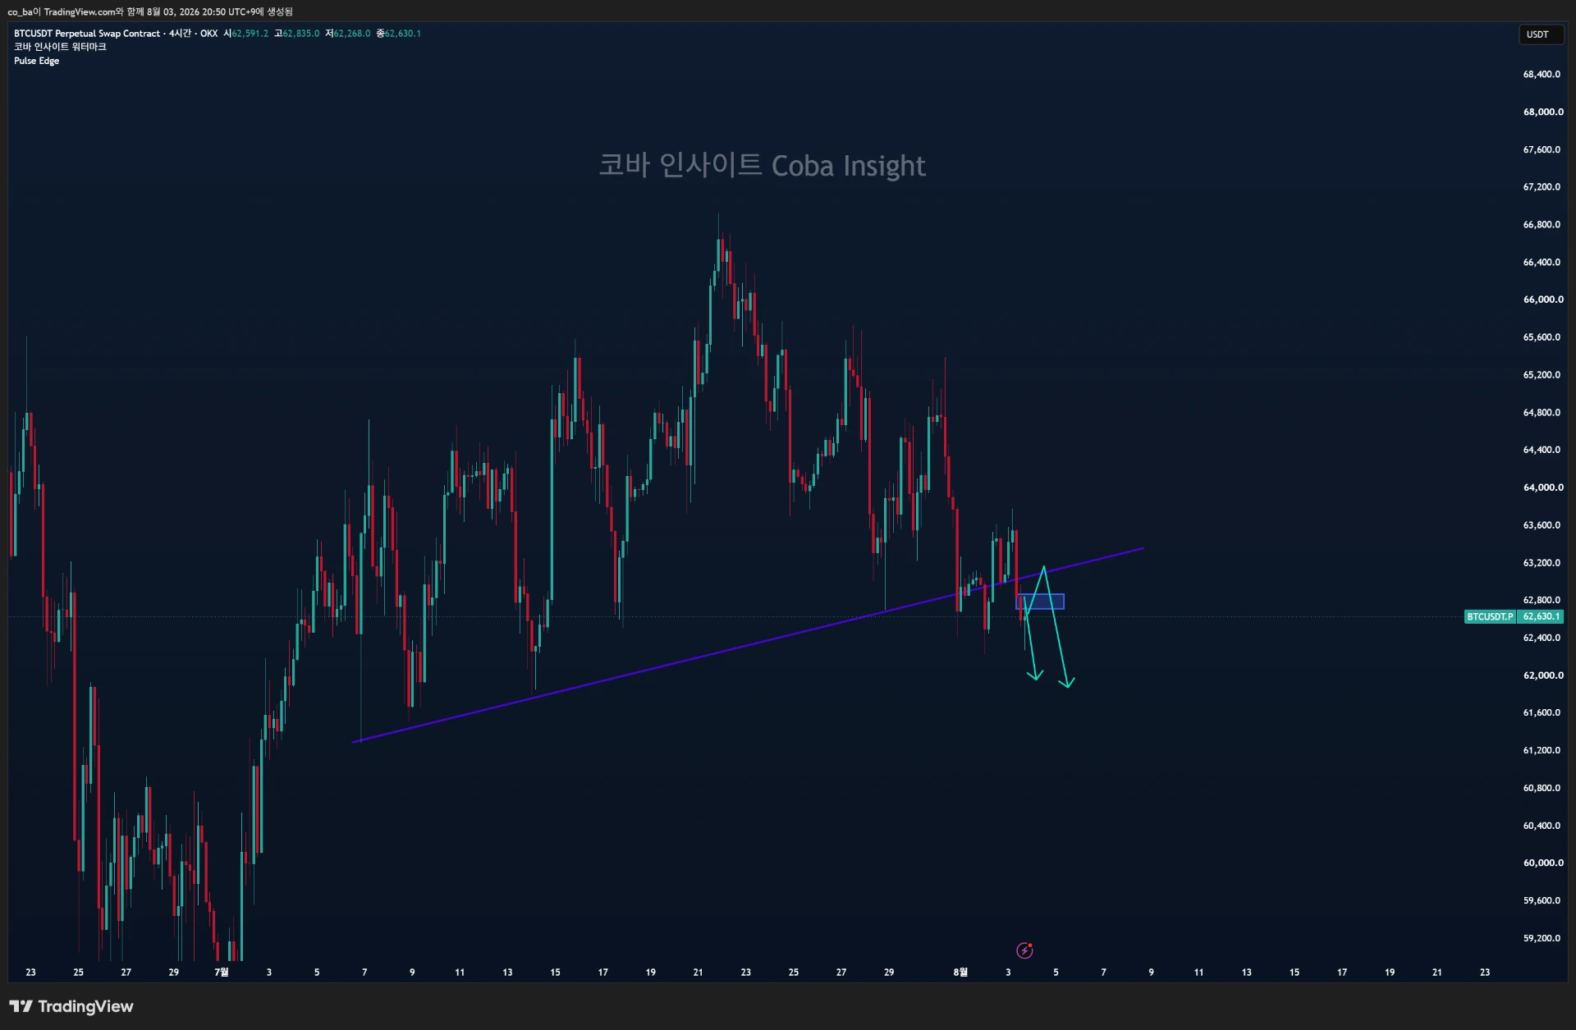Click the 65,200.0 price axis label

[x=1542, y=375]
